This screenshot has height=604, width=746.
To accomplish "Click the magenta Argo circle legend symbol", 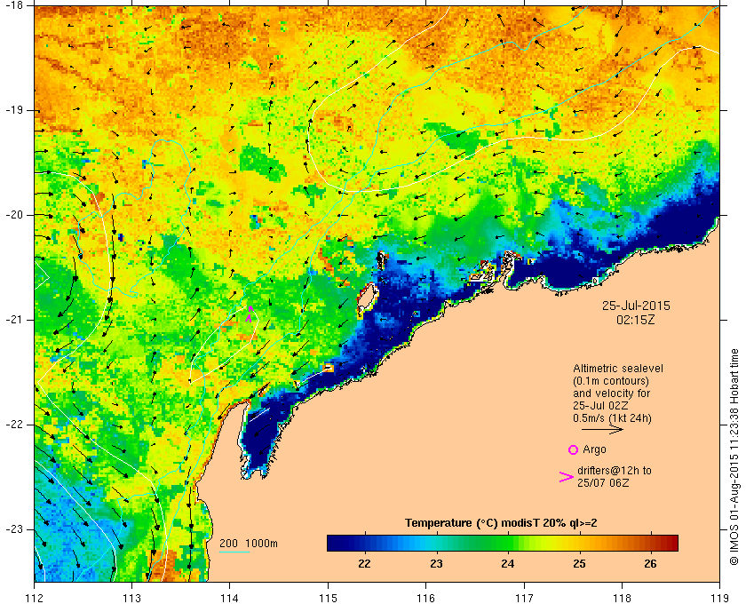I will coord(573,449).
